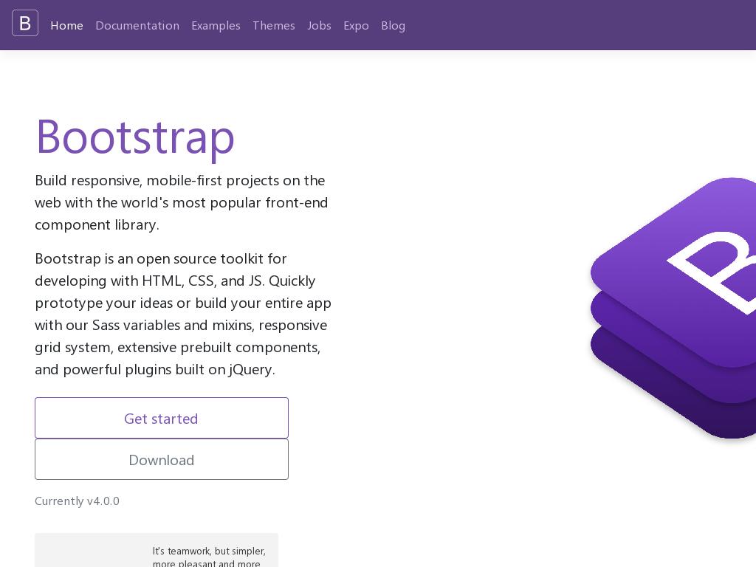Click the "Build responsive, mobile-first projects" paragraph
The width and height of the screenshot is (756, 567).
tap(182, 202)
